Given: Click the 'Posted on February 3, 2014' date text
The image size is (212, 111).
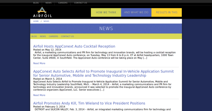Looking at the screenshot, I should [49, 107].
